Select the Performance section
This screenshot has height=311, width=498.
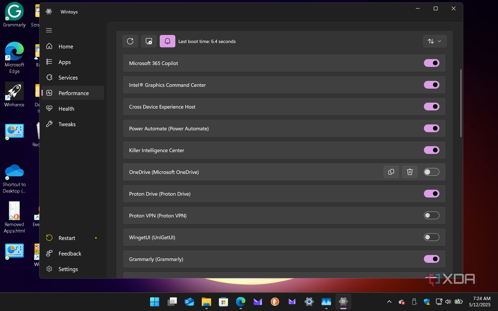(73, 93)
